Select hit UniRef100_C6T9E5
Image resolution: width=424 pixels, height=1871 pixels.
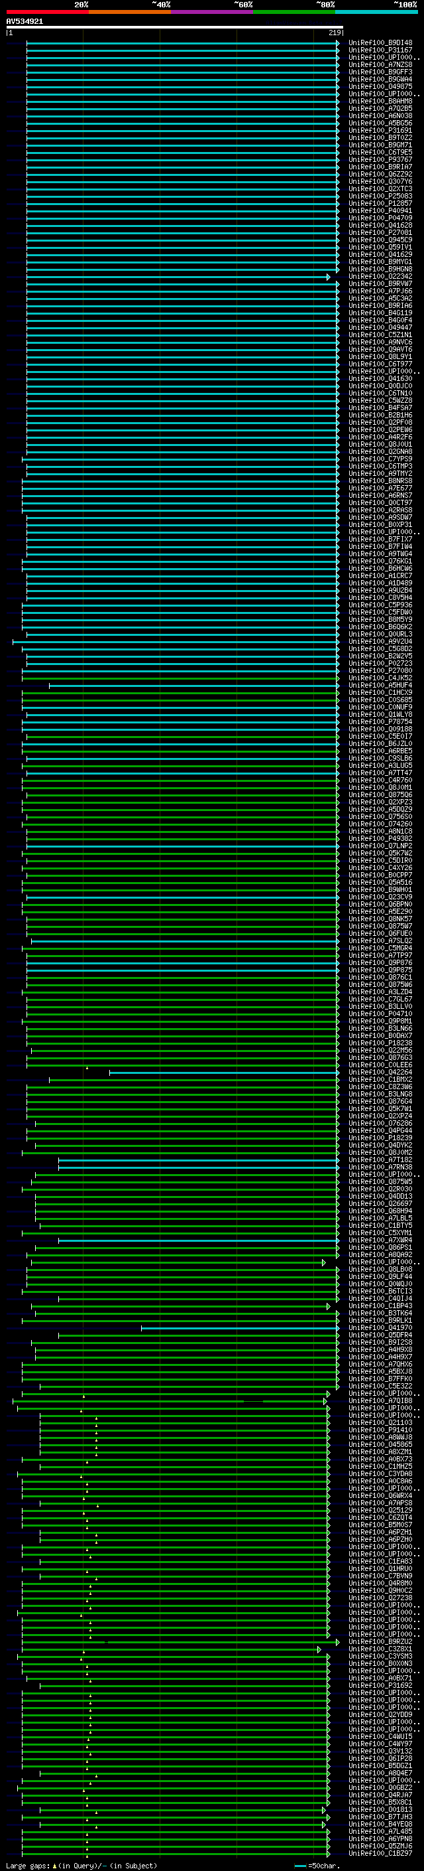point(380,152)
